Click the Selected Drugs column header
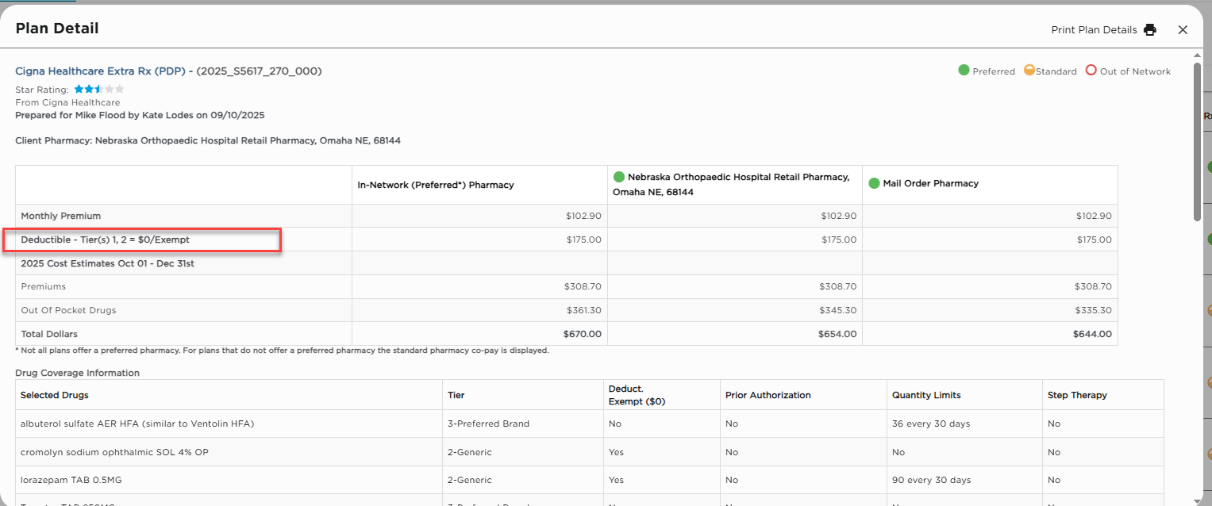This screenshot has width=1212, height=506. point(55,395)
